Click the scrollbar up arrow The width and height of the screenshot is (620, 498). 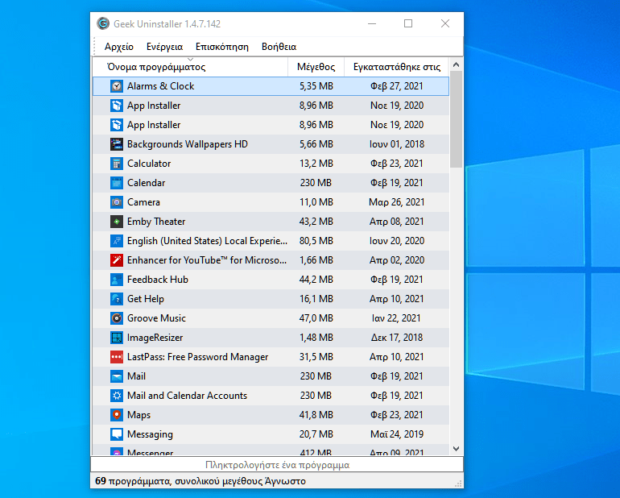coord(456,64)
